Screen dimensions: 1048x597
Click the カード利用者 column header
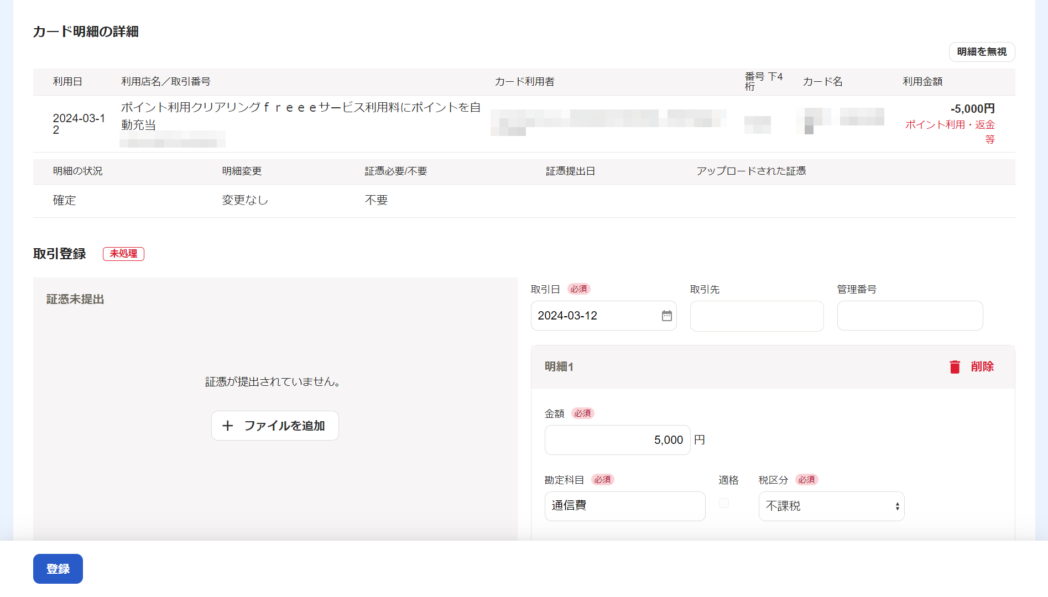[524, 82]
